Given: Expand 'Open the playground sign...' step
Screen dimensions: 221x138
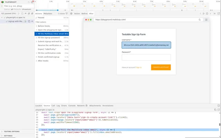Looking at the screenshot, I should 36,30.
